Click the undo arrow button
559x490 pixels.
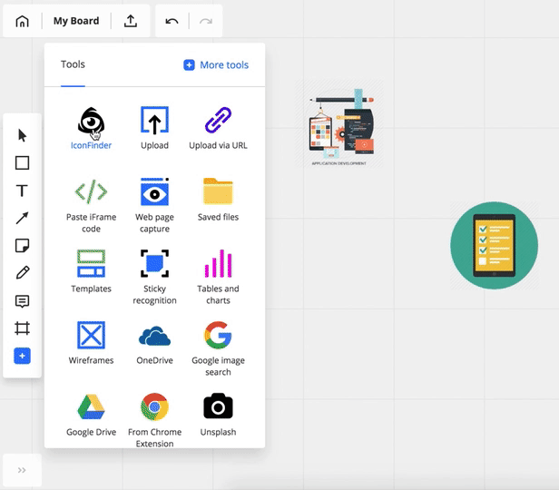coord(172,21)
